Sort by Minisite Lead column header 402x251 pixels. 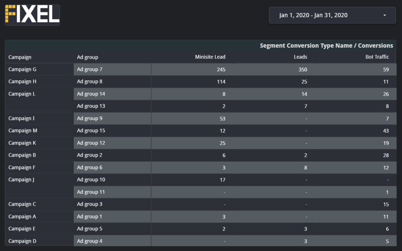[210, 57]
